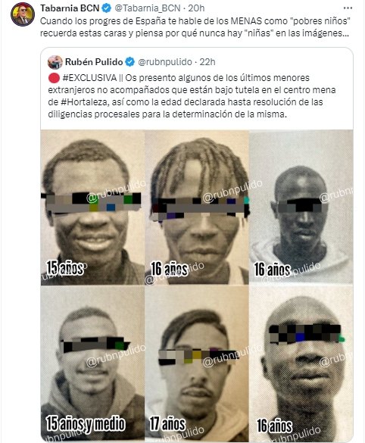Click Rubén Pulido's verified badge
Viewport: 365px width, 443px height.
tap(130, 62)
